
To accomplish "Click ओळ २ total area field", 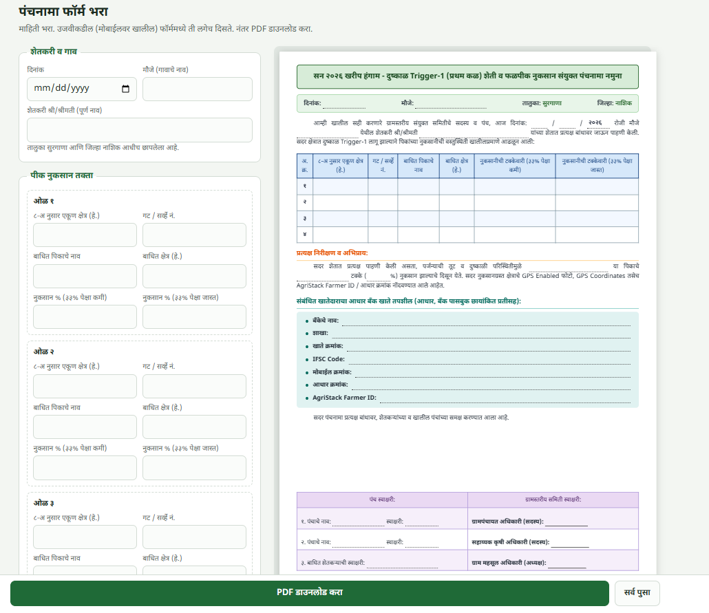I will tap(85, 386).
